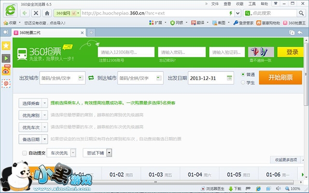Open the departure date calendar icon
309x193 pixels.
point(229,78)
